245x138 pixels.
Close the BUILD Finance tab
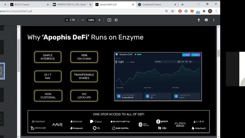coord(48,5)
